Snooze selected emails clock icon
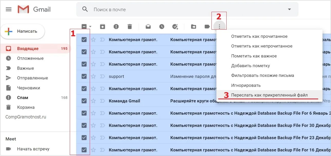This screenshot has height=156, width=331. [162, 27]
